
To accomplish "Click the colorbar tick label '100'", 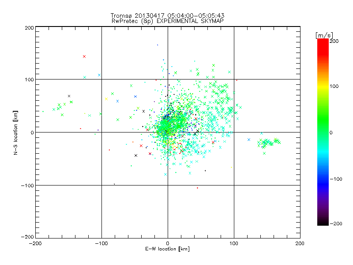I will click(x=334, y=86).
